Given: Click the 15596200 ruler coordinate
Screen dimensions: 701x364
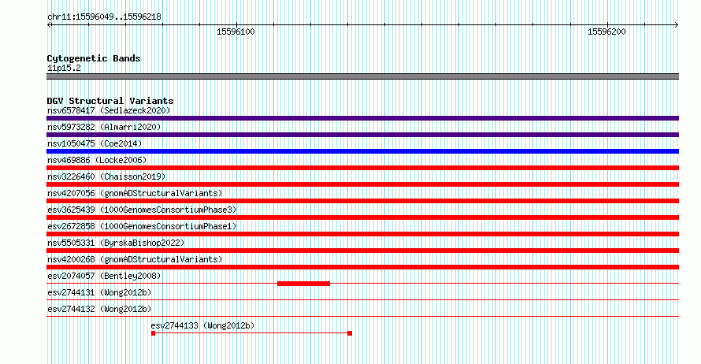Looking at the screenshot, I should (x=606, y=32).
